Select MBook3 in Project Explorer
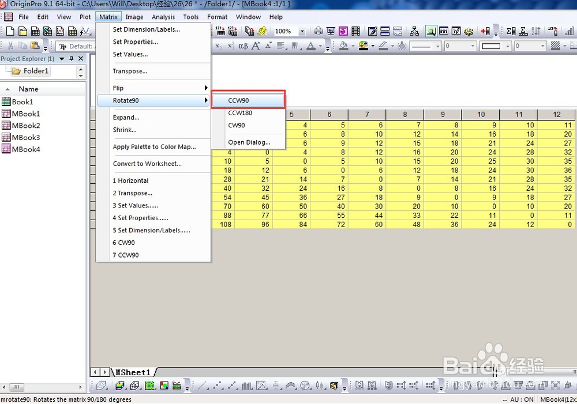 pos(21,138)
